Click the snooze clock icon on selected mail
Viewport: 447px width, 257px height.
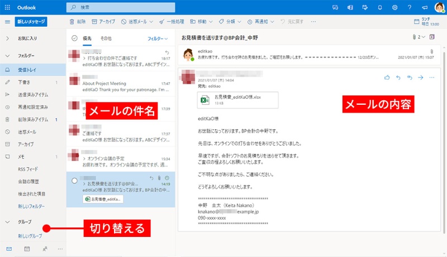point(167,178)
